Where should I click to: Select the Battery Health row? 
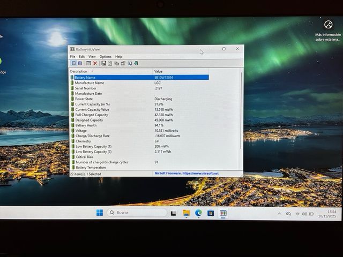coord(139,125)
